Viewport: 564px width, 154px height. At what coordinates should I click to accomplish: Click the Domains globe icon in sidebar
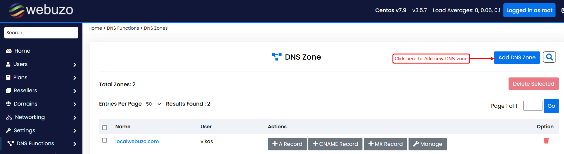coord(8,104)
